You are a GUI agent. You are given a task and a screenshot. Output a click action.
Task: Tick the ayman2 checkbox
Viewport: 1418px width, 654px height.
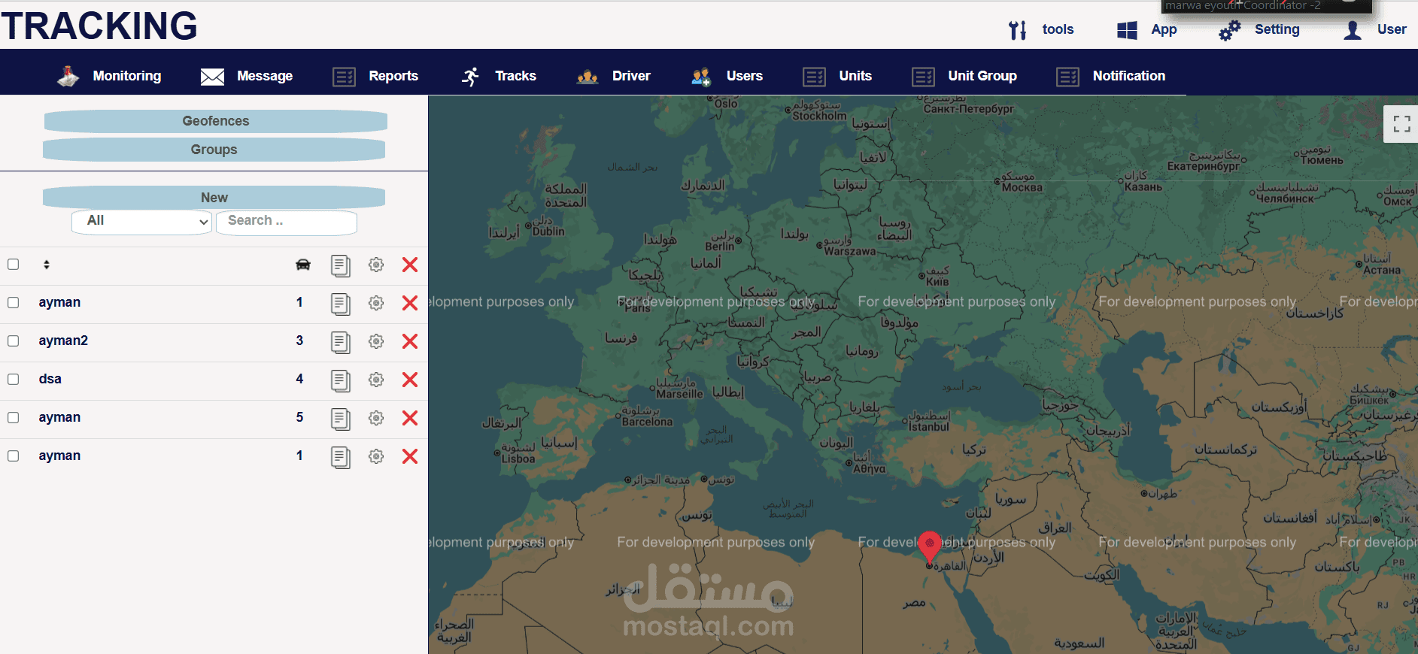pos(13,341)
